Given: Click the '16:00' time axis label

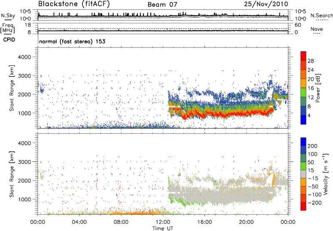Looking at the screenshot, I should [204, 222].
